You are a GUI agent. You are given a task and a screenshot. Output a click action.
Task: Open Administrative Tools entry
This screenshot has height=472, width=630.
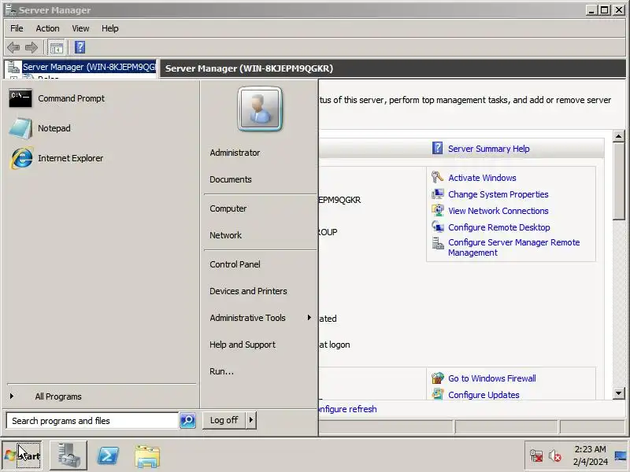(247, 318)
